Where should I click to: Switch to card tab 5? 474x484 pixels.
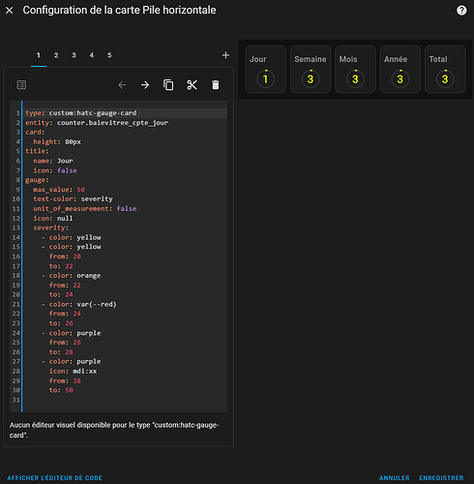pyautogui.click(x=109, y=55)
